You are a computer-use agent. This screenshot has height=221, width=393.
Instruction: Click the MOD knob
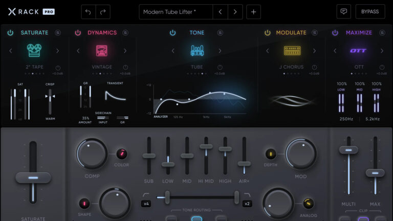pyautogui.click(x=301, y=153)
